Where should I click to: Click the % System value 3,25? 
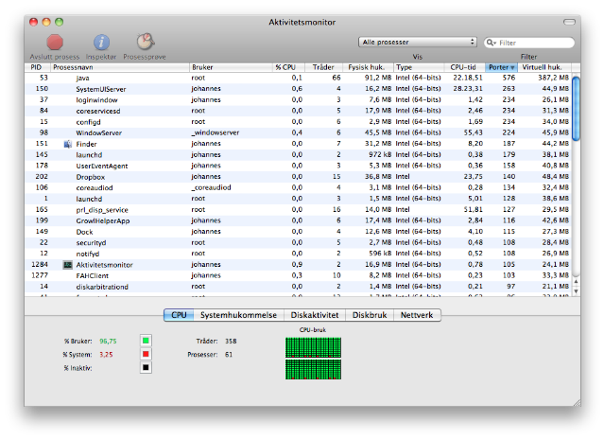pos(106,355)
